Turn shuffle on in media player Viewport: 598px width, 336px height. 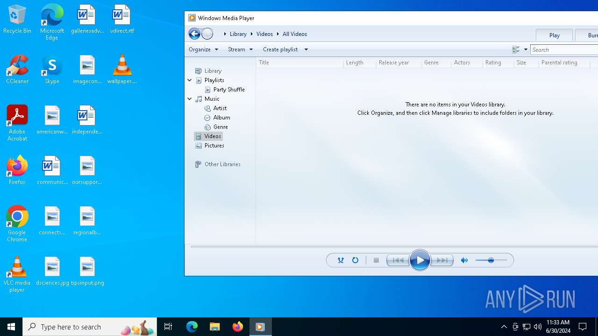coord(341,260)
